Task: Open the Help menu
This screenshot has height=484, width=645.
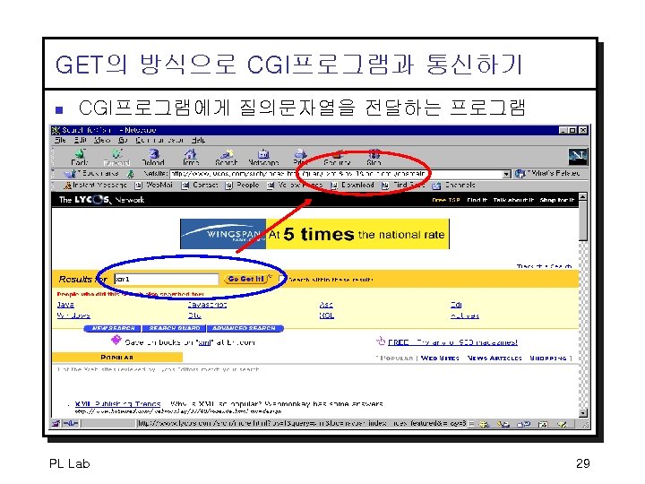Action: (199, 141)
